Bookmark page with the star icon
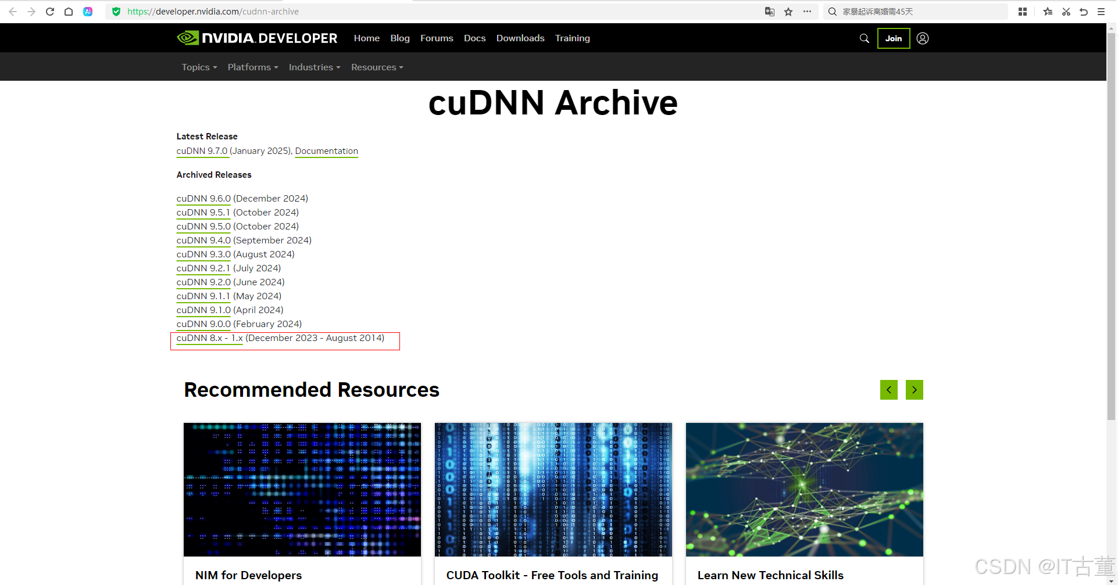 [788, 12]
